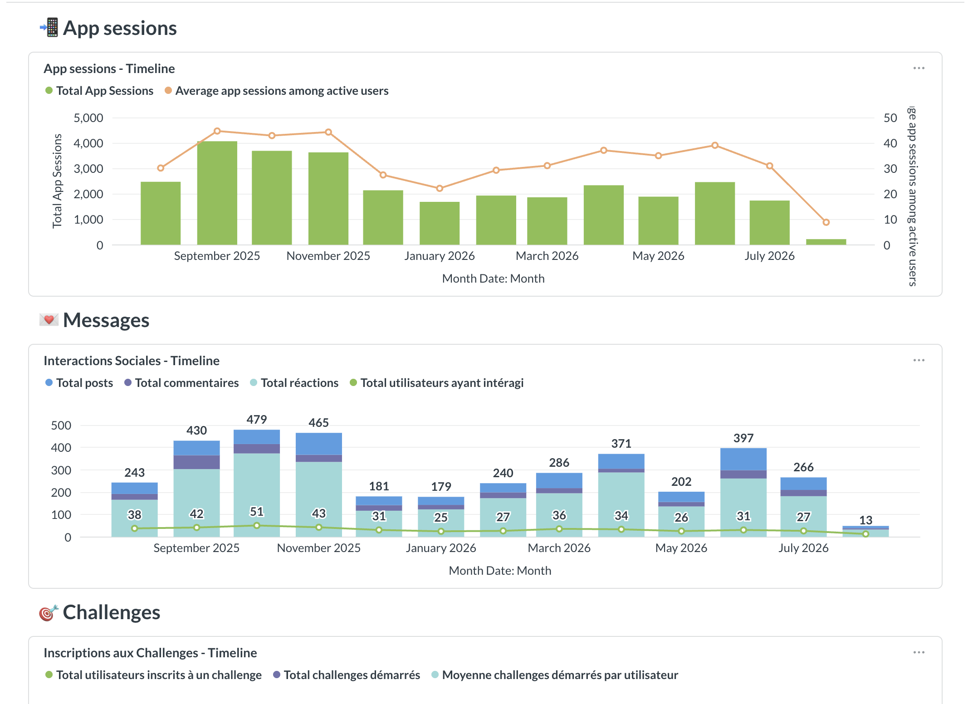Image resolution: width=968 pixels, height=704 pixels.
Task: Click the 479 total bar label
Action: click(257, 420)
